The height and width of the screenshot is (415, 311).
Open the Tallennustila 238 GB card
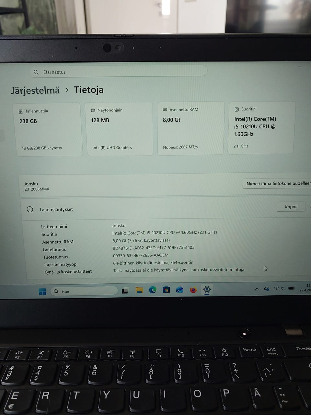tap(48, 130)
